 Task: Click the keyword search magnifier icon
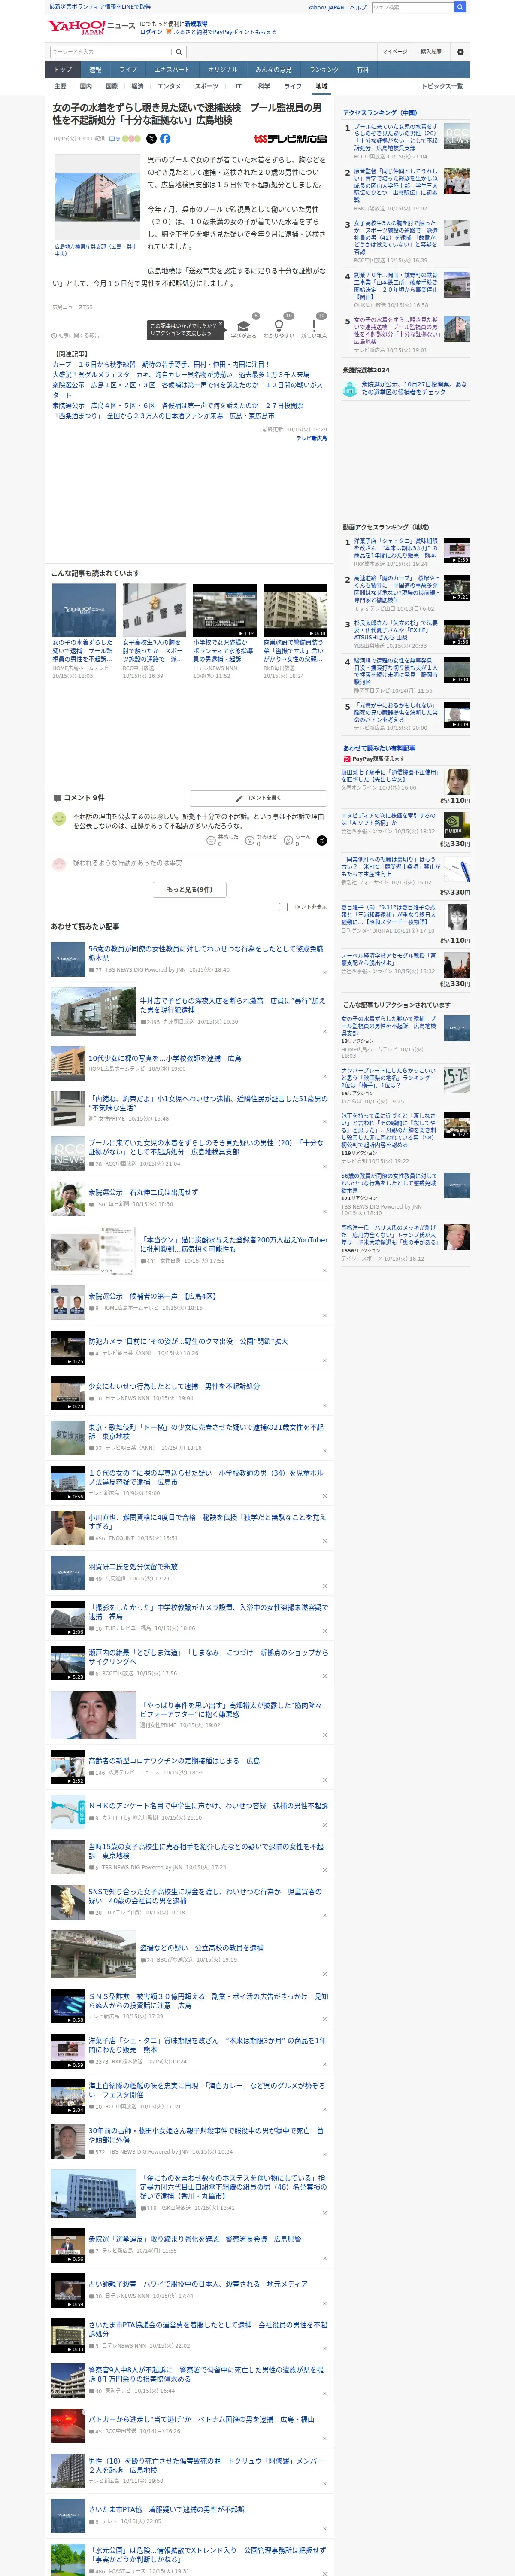click(x=179, y=52)
